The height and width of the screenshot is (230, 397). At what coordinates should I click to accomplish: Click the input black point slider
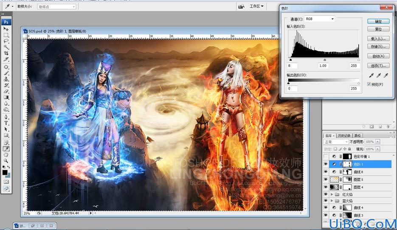(291, 60)
